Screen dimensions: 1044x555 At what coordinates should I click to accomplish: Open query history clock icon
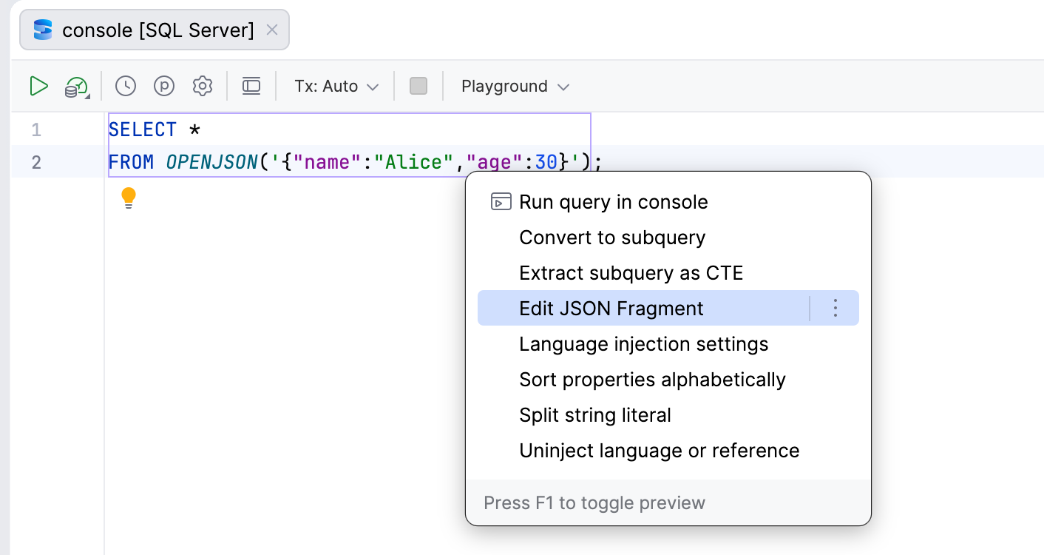click(126, 87)
